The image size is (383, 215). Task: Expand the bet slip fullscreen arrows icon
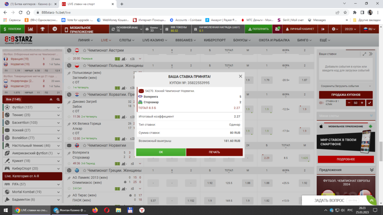tap(365, 54)
